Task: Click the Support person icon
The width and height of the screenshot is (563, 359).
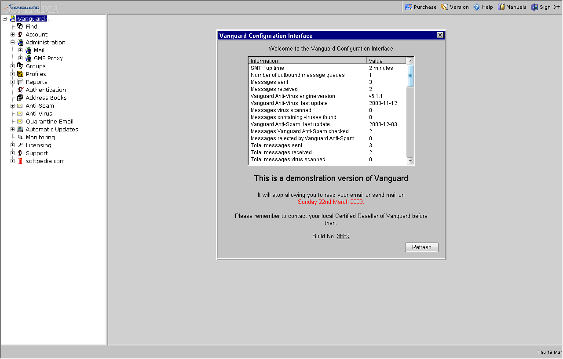Action: pos(20,153)
